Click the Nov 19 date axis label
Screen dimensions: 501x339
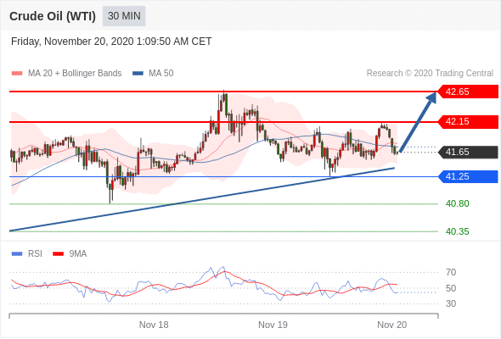pyautogui.click(x=273, y=325)
